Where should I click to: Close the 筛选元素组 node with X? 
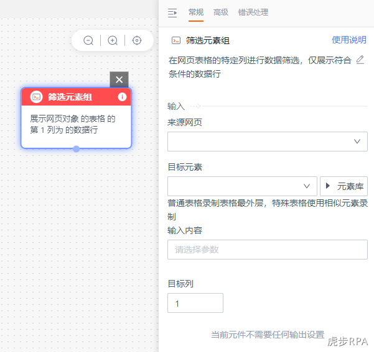(119, 79)
